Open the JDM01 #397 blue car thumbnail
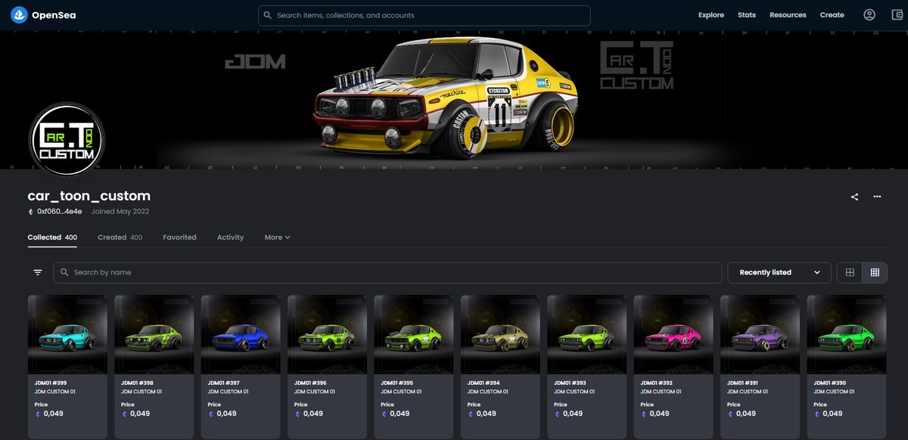This screenshot has height=440, width=908. coord(241,334)
